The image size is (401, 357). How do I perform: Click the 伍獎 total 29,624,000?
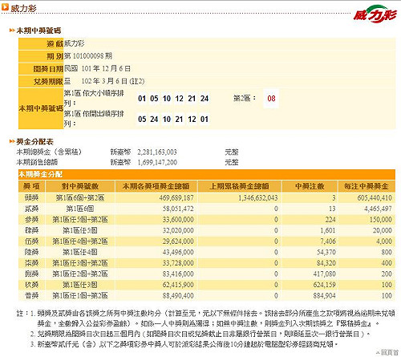click(x=178, y=241)
